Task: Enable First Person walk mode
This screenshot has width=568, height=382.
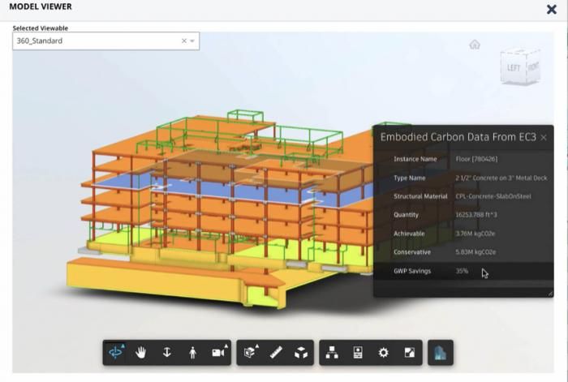Action: coord(193,352)
